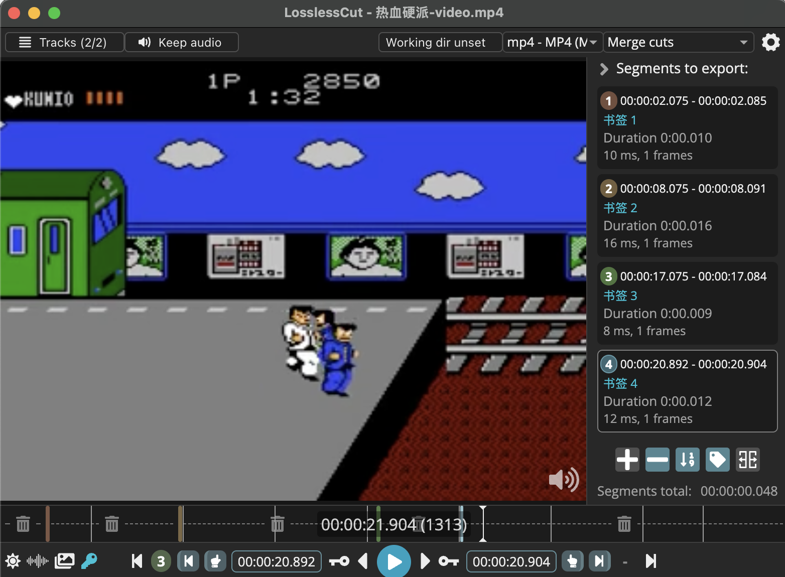The width and height of the screenshot is (785, 577).
Task: Open the thumbnails picture icon in bottom toolbar
Action: pyautogui.click(x=64, y=561)
